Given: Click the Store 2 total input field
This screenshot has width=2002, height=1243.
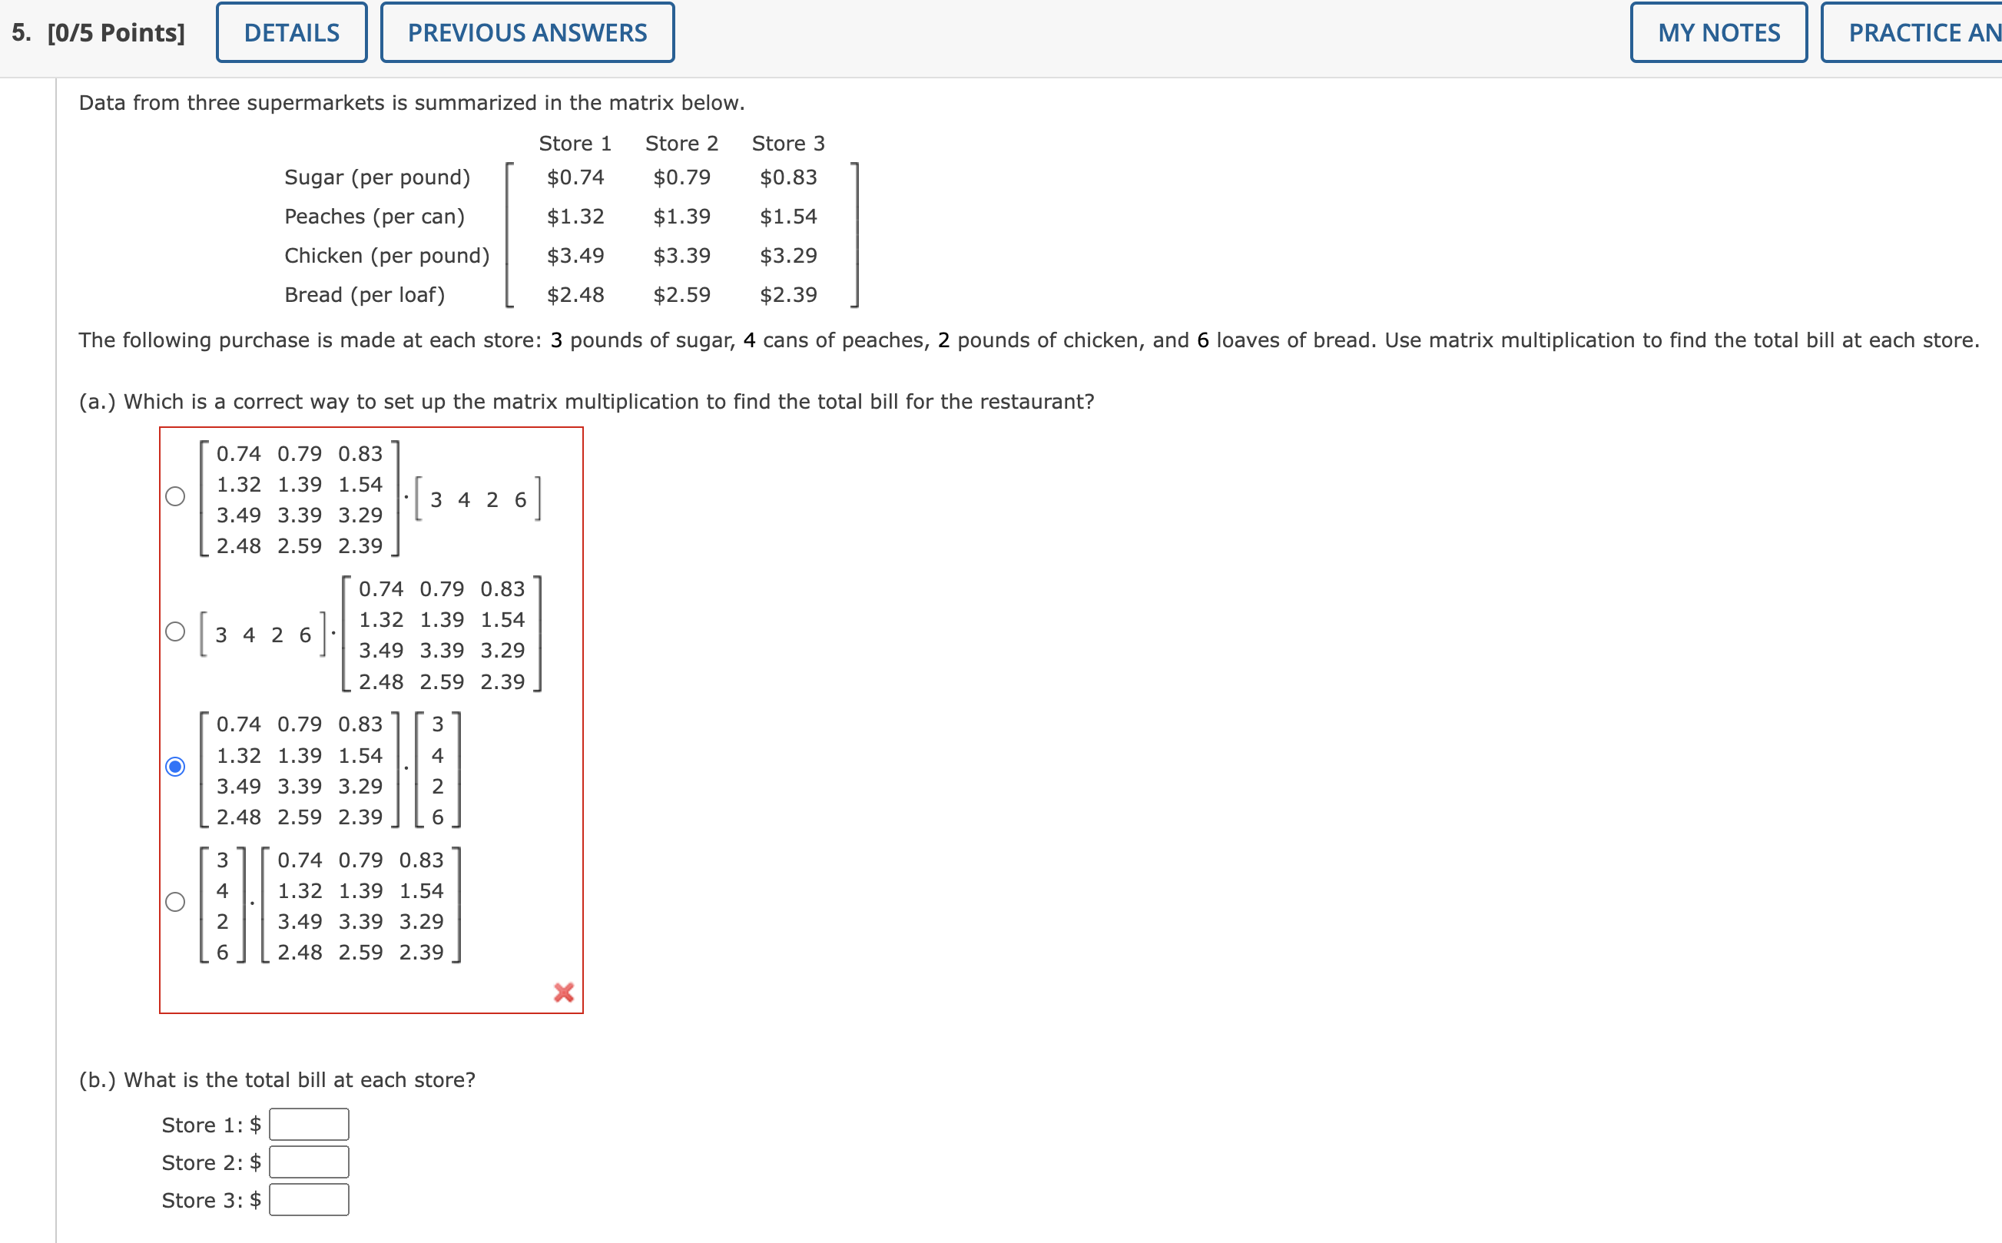Looking at the screenshot, I should tap(309, 1162).
